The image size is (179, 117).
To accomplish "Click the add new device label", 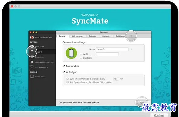I will (x=41, y=67).
